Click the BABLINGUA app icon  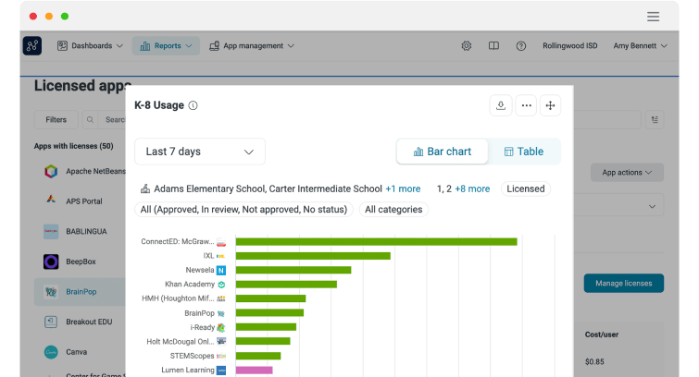tap(51, 231)
